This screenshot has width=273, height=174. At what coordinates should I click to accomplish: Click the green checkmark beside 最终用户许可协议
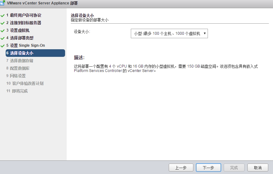[3, 16]
